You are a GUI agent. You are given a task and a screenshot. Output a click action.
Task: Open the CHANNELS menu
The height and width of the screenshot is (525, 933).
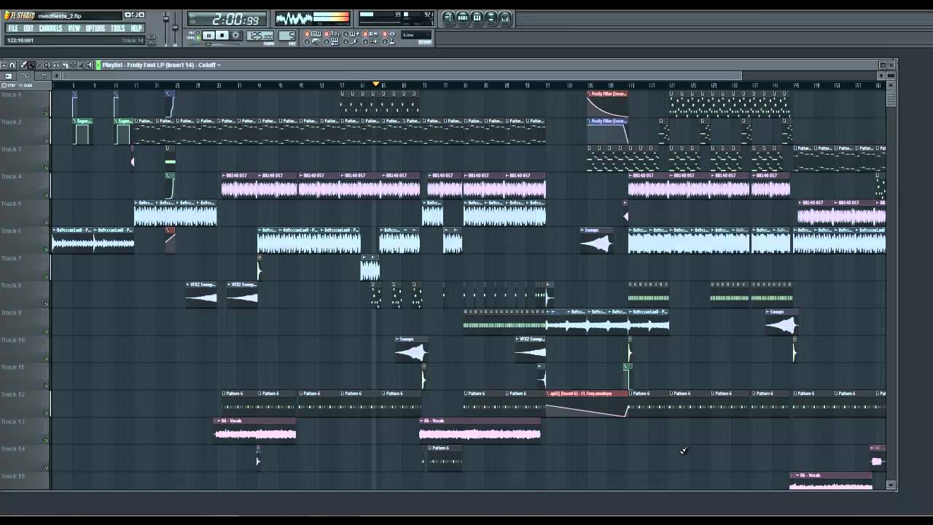[50, 28]
